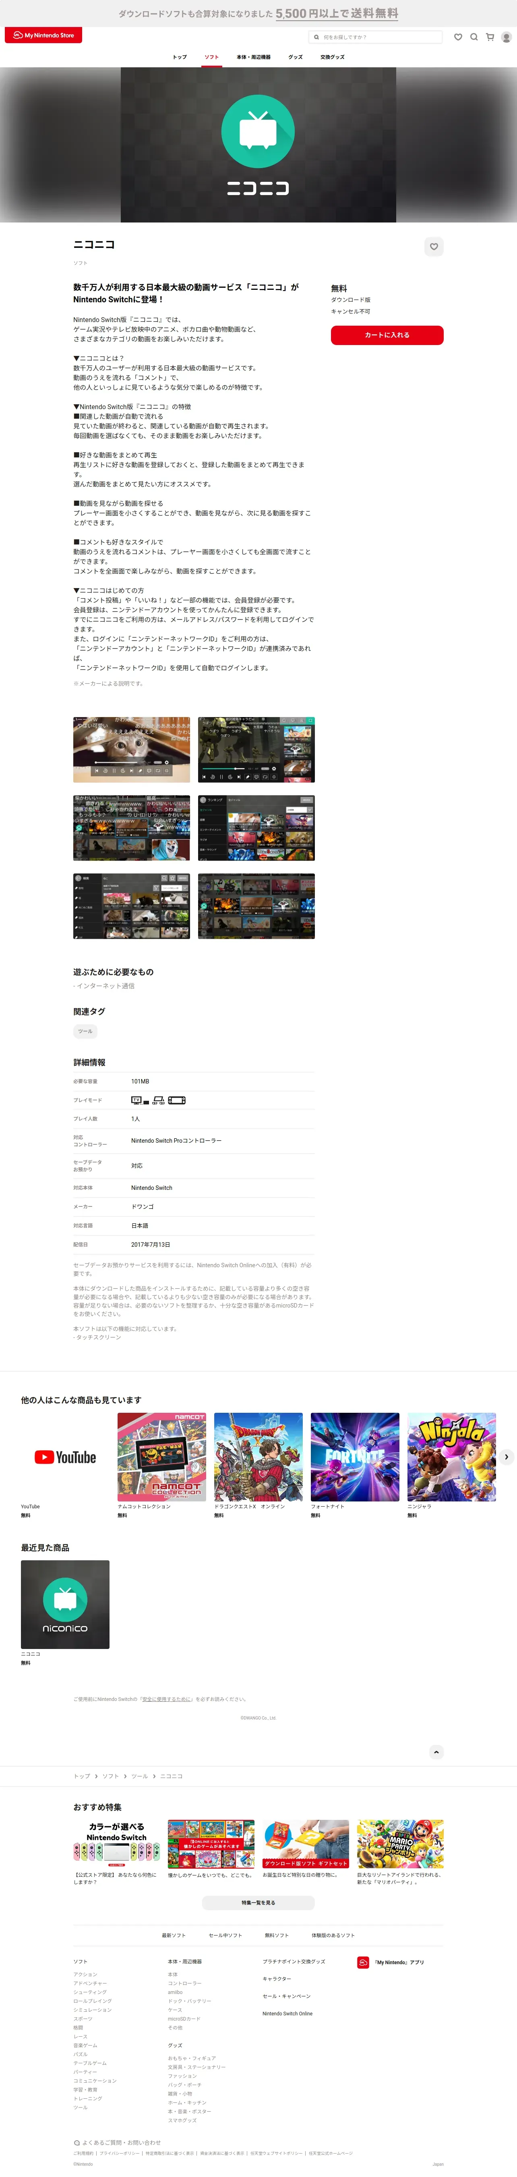Open the アクション genre link
Screen dimensions: 517x2177
click(x=85, y=1975)
